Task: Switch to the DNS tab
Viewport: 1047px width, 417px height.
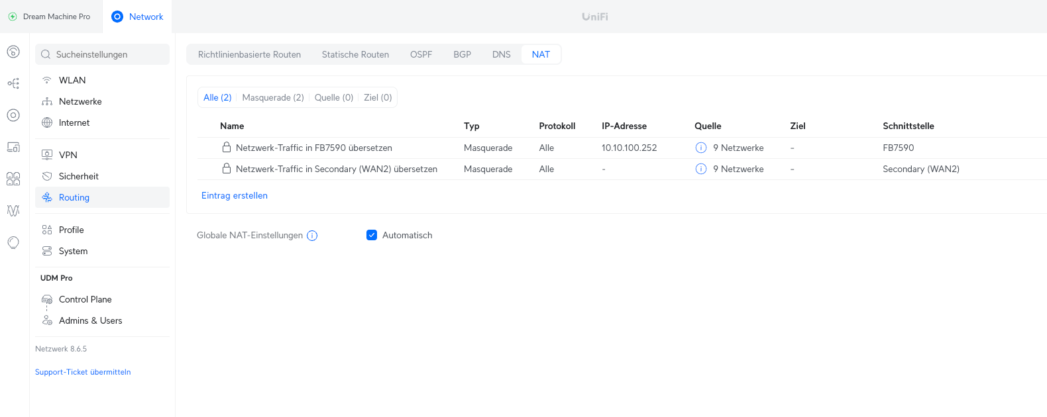Action: [501, 54]
